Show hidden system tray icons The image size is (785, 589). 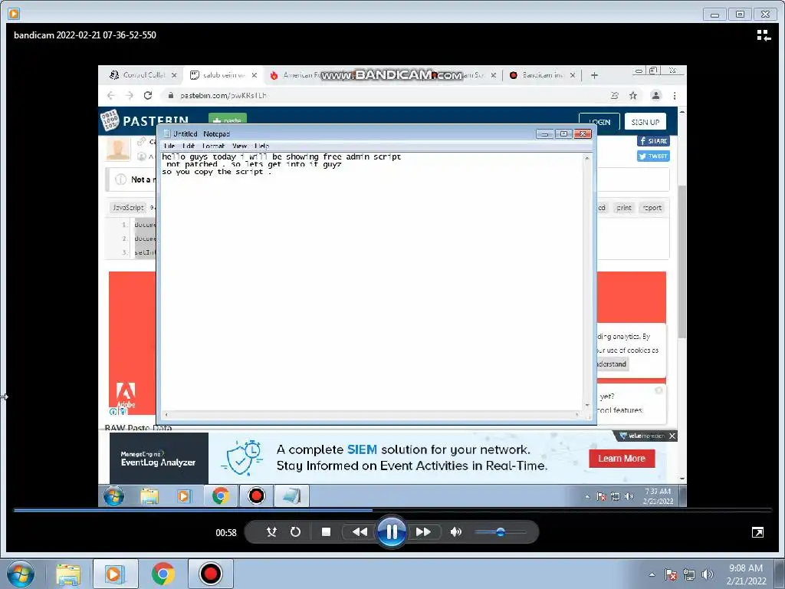point(652,574)
